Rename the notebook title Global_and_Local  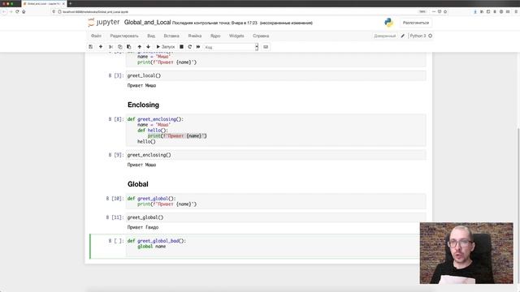click(x=147, y=23)
